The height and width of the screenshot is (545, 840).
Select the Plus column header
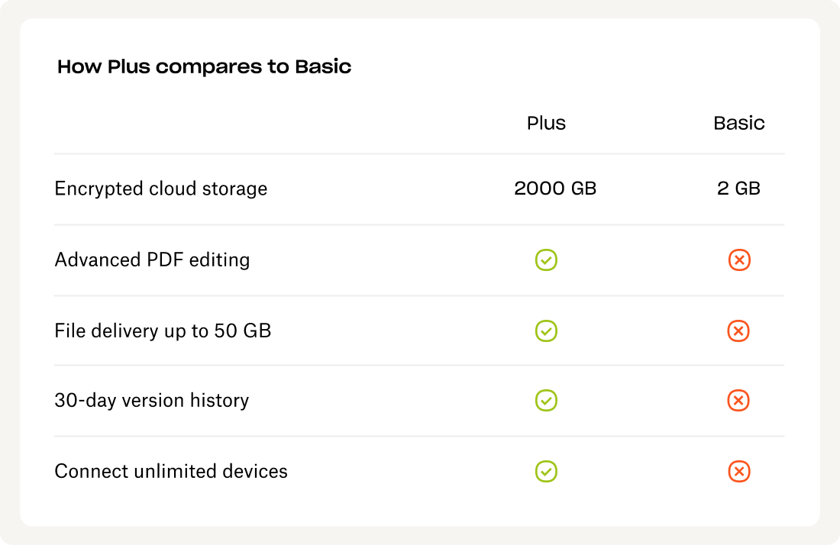click(x=546, y=123)
